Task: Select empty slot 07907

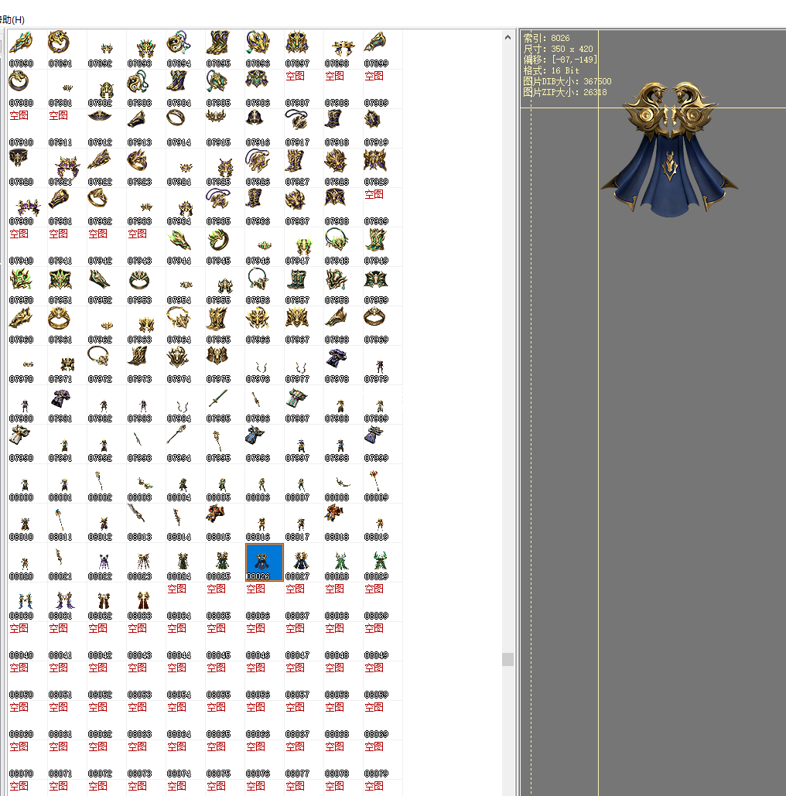Action: point(303,88)
